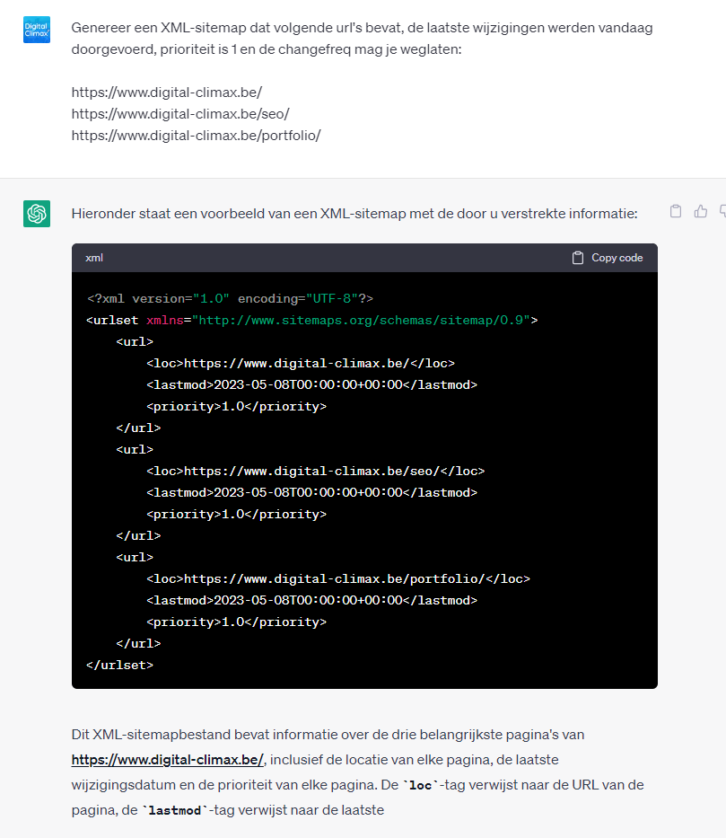This screenshot has height=838, width=726.
Task: Click the inline `lastmod` code term
Action: point(175,810)
